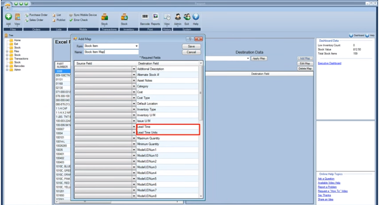Screen dimensions: 379x205
Task: Open the Picklist toolbar item
Action: pyautogui.click(x=59, y=20)
